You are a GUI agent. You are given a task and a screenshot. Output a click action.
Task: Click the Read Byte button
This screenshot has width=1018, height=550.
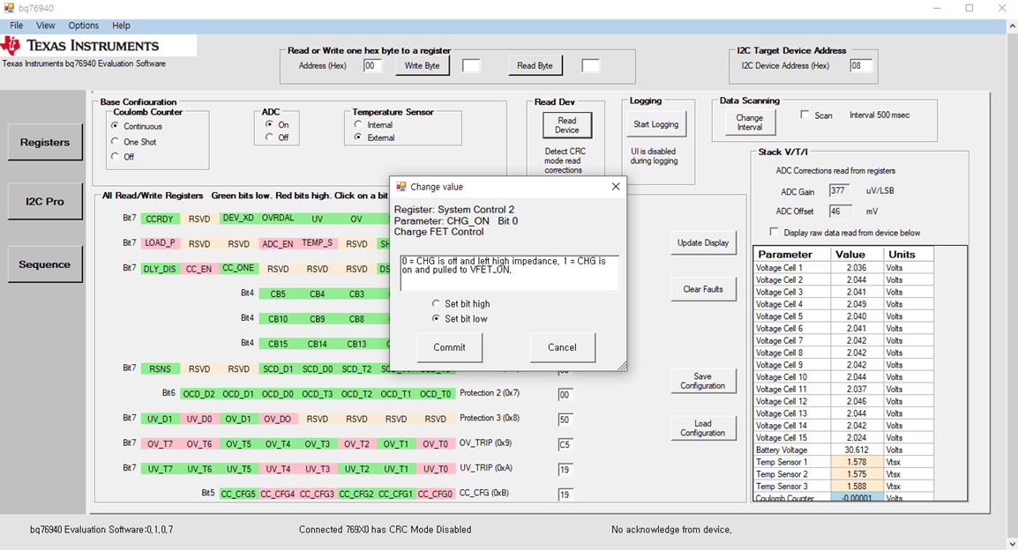tap(535, 65)
